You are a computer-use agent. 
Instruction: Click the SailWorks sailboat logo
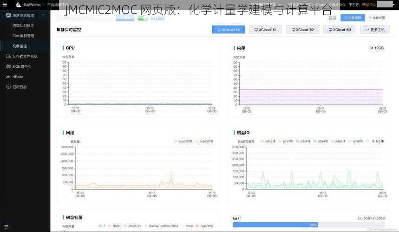point(18,4)
